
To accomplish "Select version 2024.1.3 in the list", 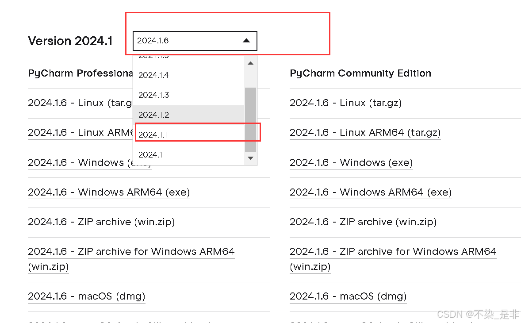I will [x=188, y=95].
